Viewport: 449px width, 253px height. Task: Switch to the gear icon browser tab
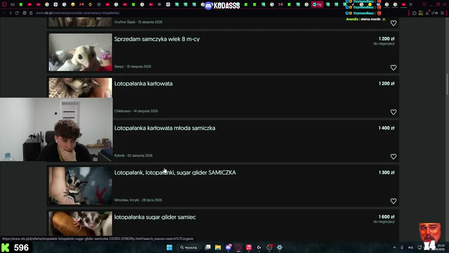click(99, 5)
